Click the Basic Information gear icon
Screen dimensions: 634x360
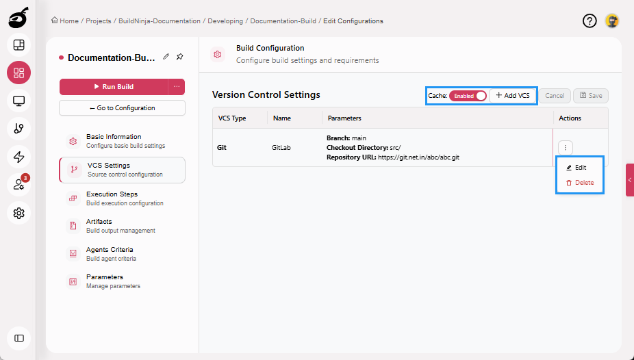(x=73, y=141)
